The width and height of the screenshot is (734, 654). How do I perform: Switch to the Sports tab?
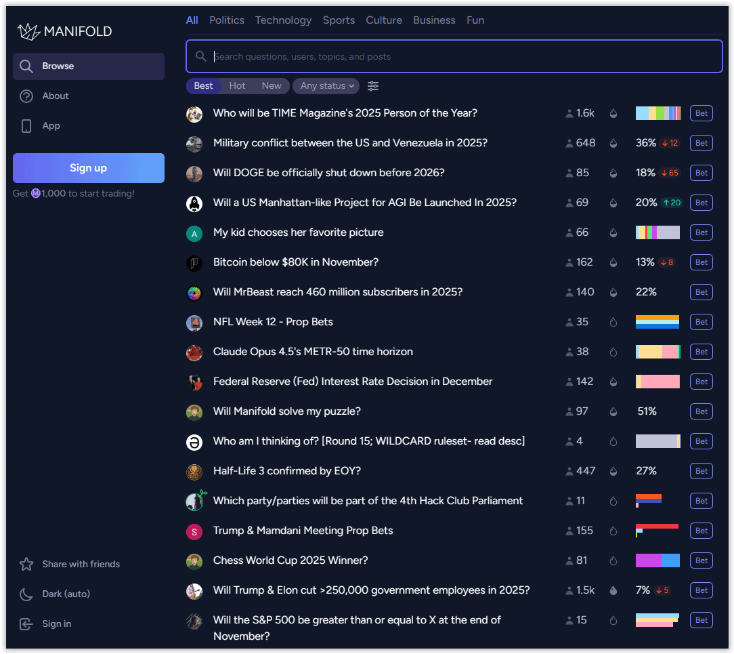339,20
